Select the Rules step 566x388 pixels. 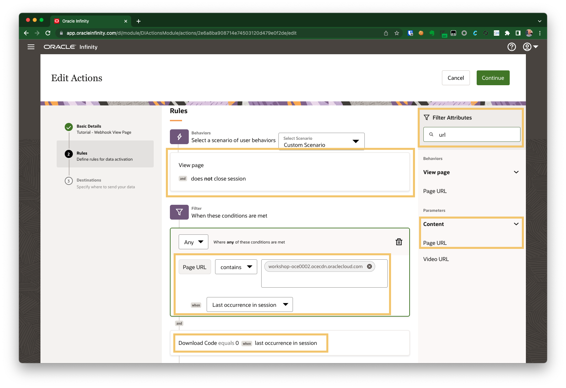click(x=105, y=154)
